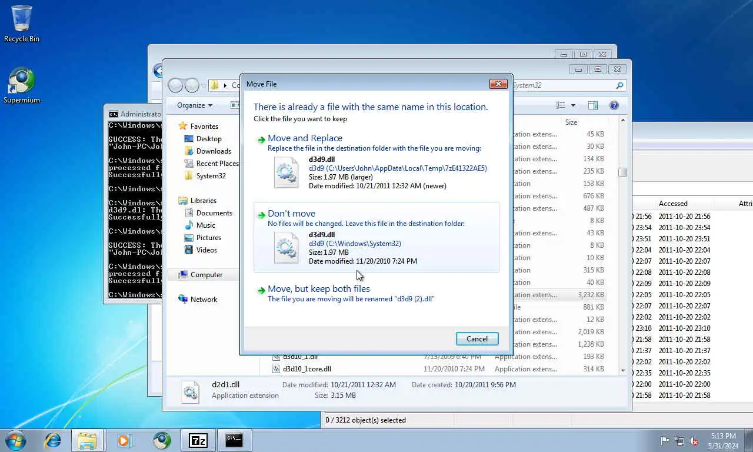The height and width of the screenshot is (452, 753).
Task: Open the Videos library
Action: coord(206,250)
